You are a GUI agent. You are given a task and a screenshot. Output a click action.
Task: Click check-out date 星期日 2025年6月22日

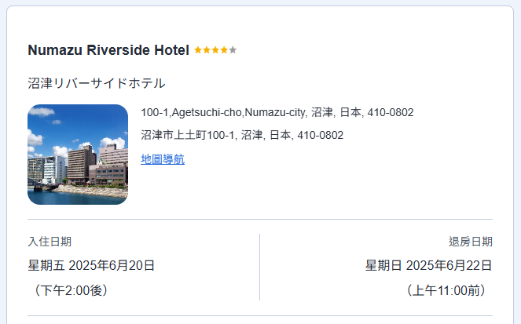point(428,265)
